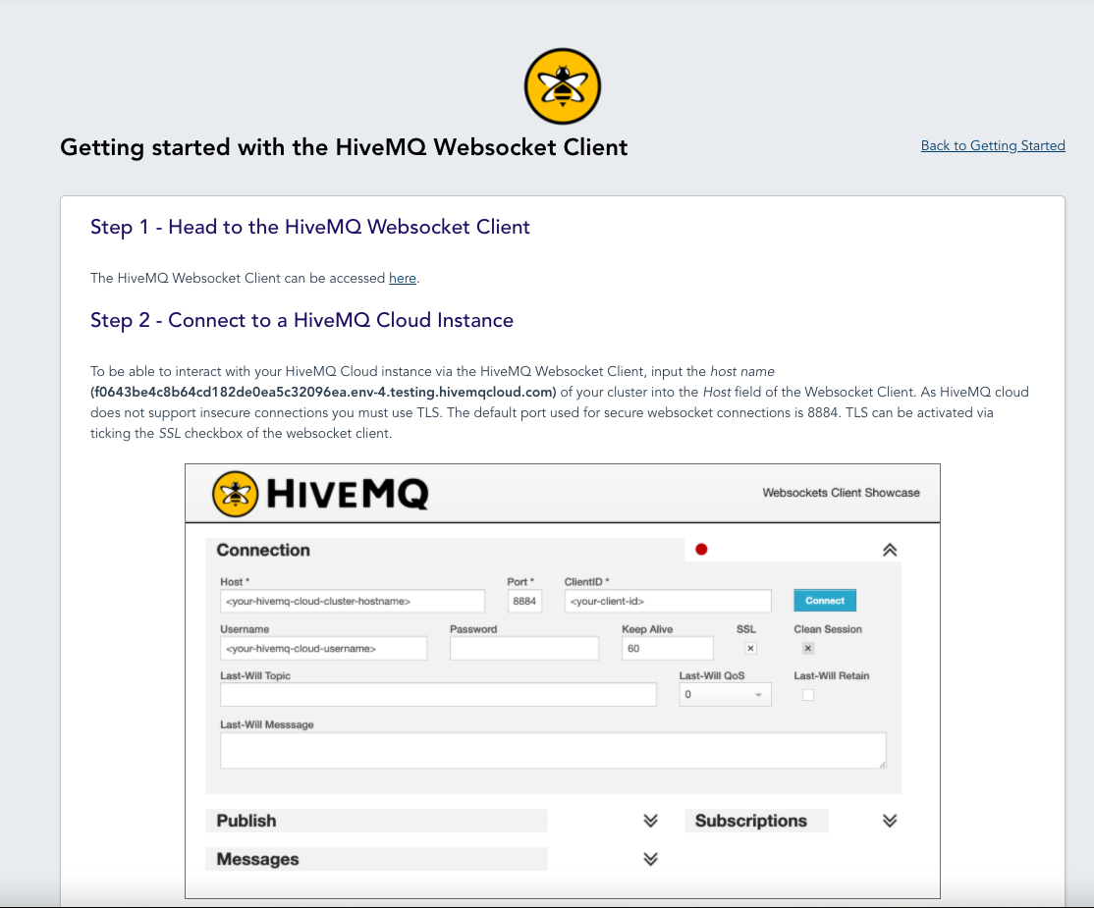
Task: Click the Subscriptions section header
Action: [x=756, y=821]
